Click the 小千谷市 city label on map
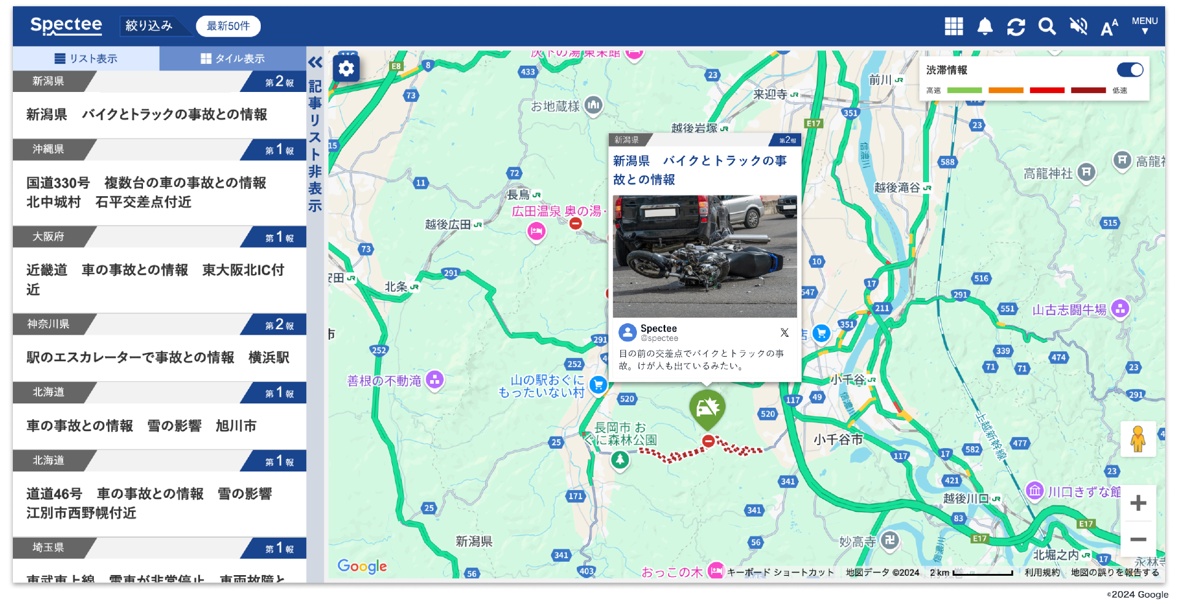This screenshot has height=607, width=1178. (x=838, y=440)
